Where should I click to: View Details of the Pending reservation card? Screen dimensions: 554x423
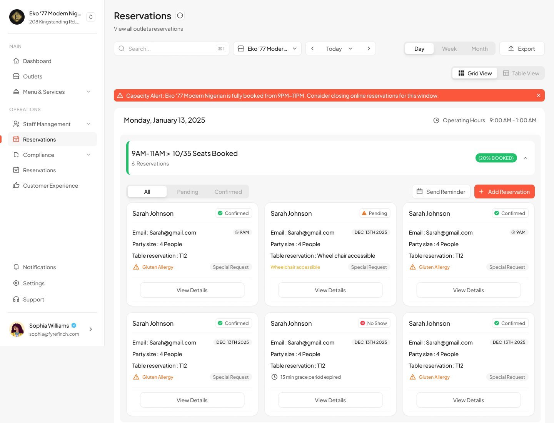[330, 290]
